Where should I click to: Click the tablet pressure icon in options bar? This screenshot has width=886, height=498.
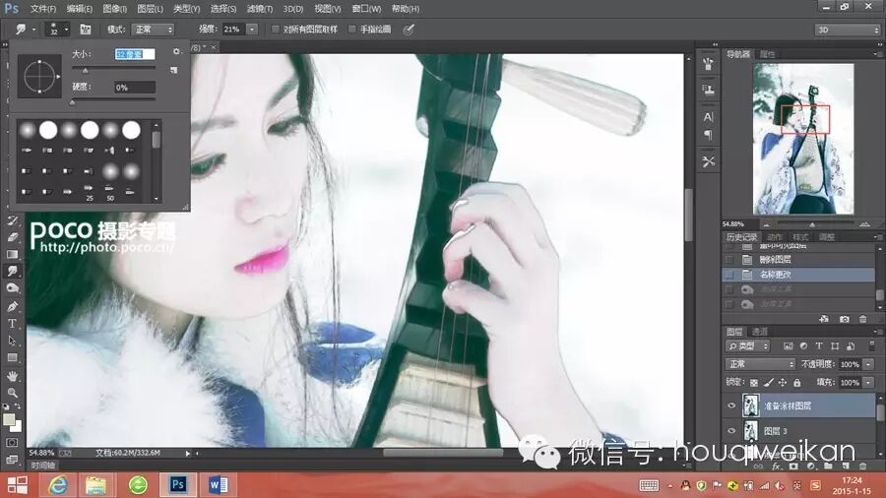(409, 30)
